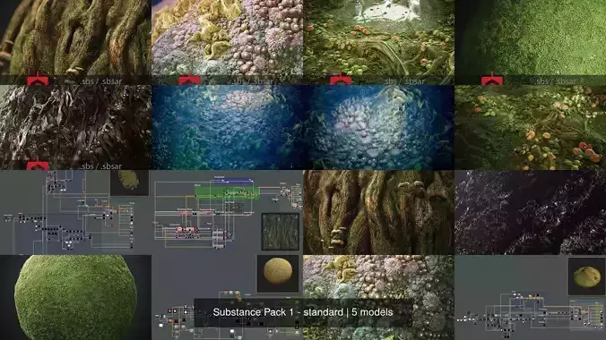Open the large green moss sphere render
The width and height of the screenshot is (606, 340).
coord(75,297)
